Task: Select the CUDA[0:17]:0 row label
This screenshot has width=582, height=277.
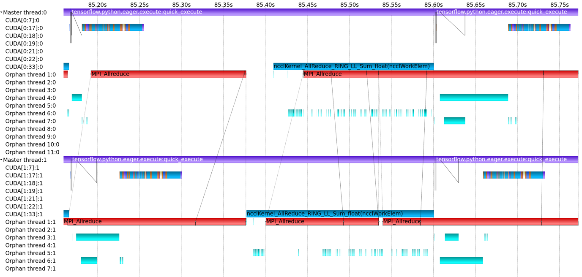Action: (24, 28)
